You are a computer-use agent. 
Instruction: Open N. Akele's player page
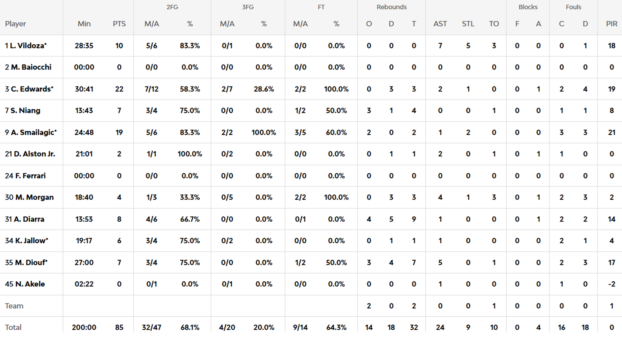coord(30,284)
